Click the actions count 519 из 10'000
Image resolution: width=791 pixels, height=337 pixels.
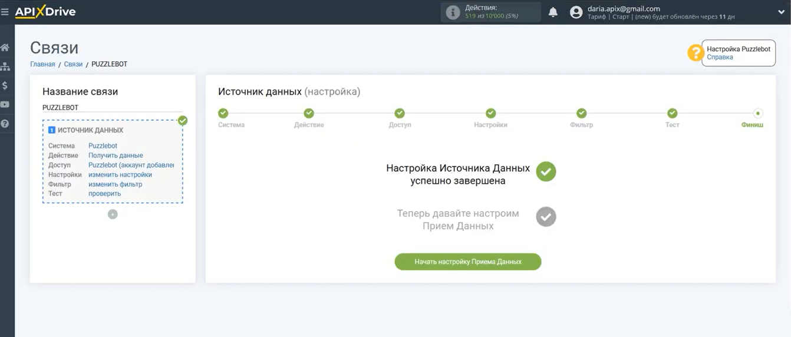coord(491,16)
